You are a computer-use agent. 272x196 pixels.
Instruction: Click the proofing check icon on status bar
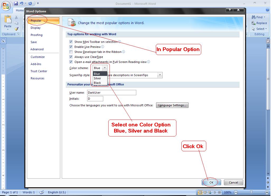click(x=41, y=192)
